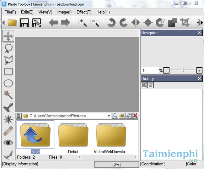Click file browser scroll left arrow
Image resolution: width=204 pixels, height=169 pixels.
[x=79, y=157]
